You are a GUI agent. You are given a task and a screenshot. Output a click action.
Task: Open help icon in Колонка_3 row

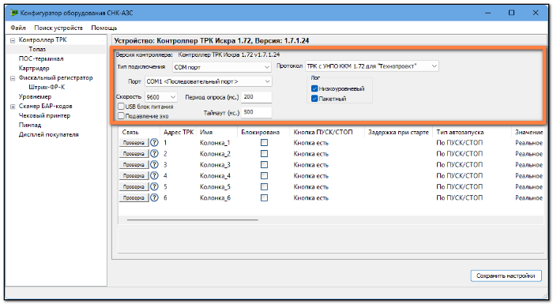tap(154, 164)
